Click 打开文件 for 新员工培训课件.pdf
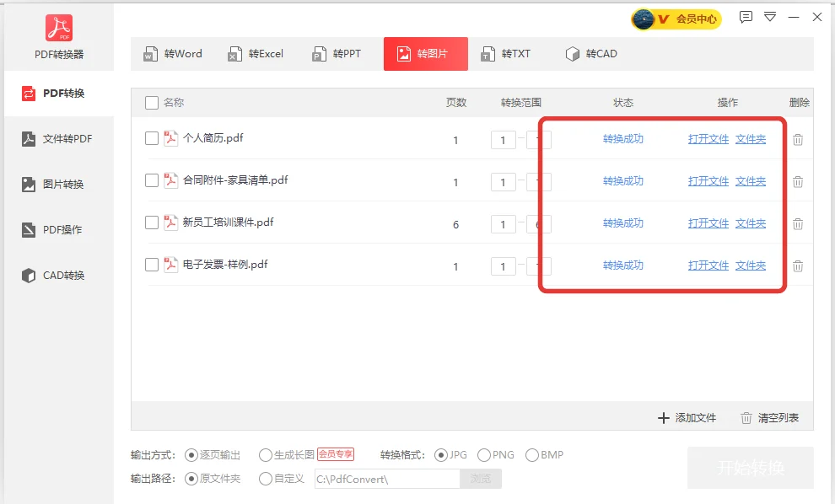Image resolution: width=835 pixels, height=504 pixels. (708, 223)
